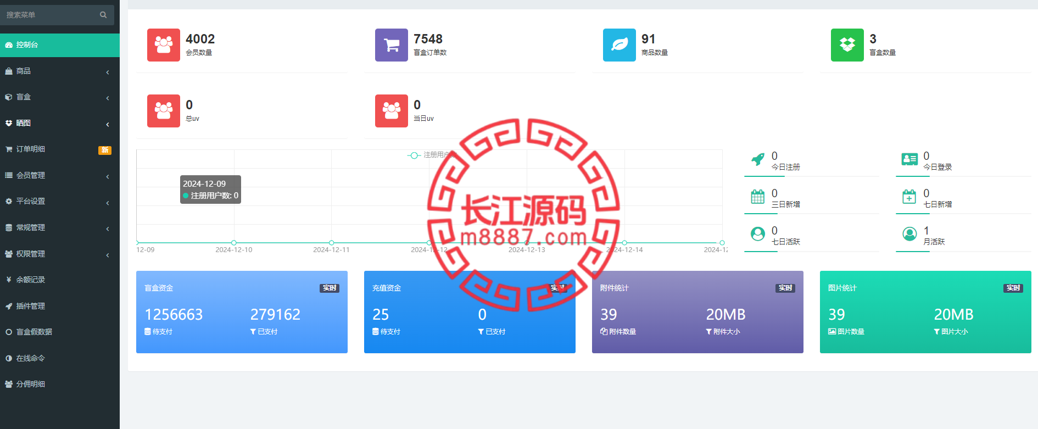
Task: Click the 商品 bag icon in sidebar
Action: pos(9,71)
